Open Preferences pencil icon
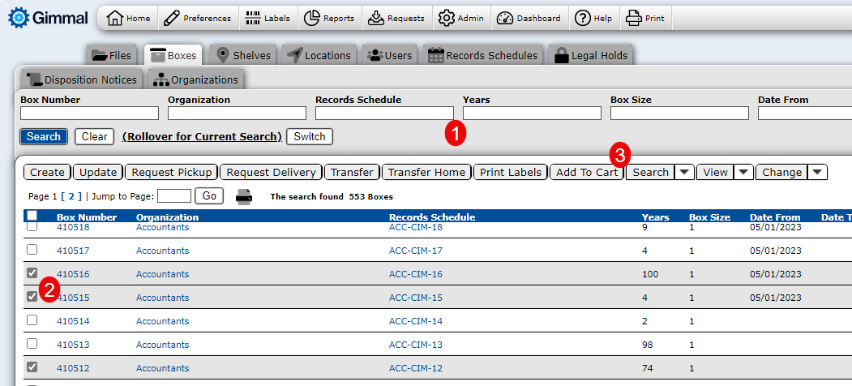This screenshot has width=852, height=386. (x=170, y=18)
